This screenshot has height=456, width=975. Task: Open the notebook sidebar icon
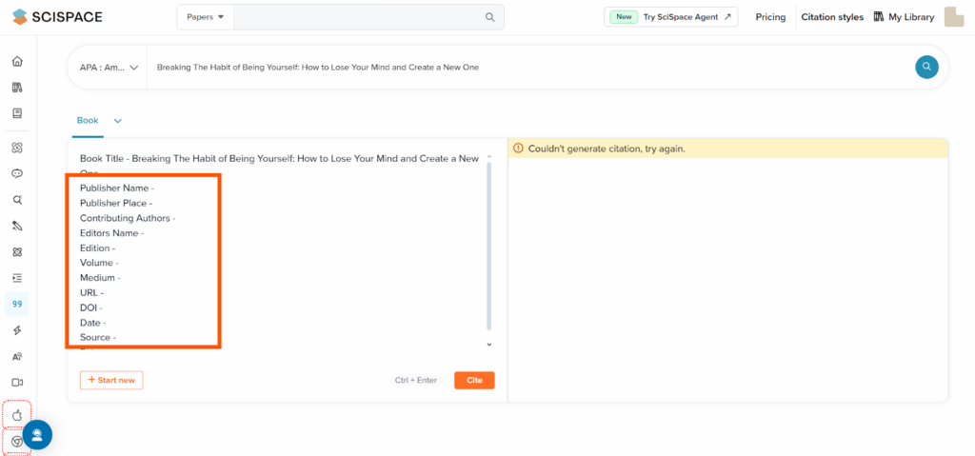tap(17, 113)
